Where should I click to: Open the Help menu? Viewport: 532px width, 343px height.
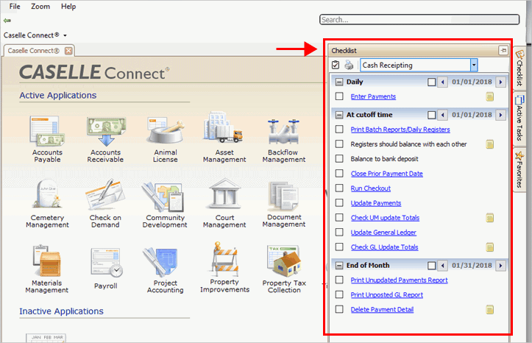[68, 7]
